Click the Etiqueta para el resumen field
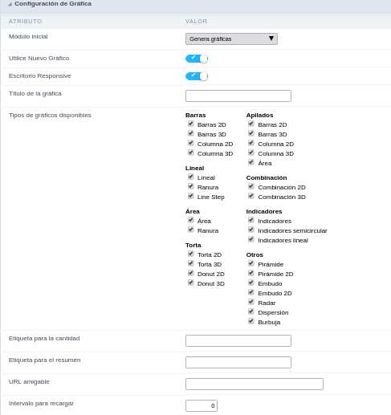391x415 pixels. tap(238, 362)
